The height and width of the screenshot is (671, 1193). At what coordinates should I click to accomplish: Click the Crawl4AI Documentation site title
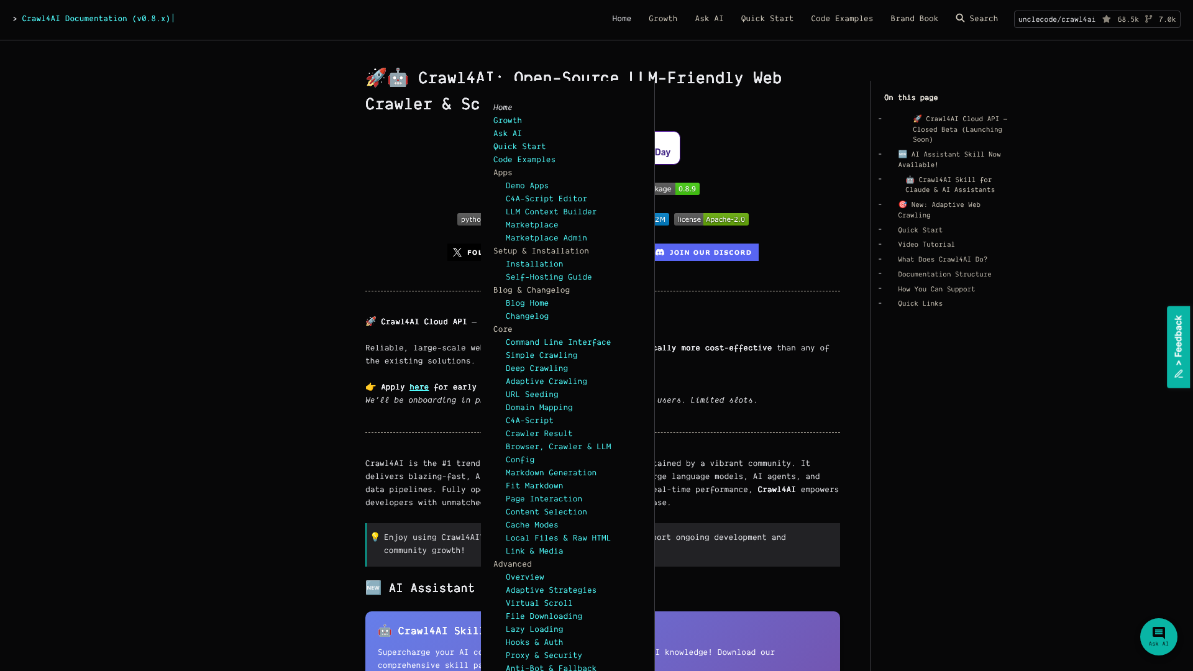[96, 19]
